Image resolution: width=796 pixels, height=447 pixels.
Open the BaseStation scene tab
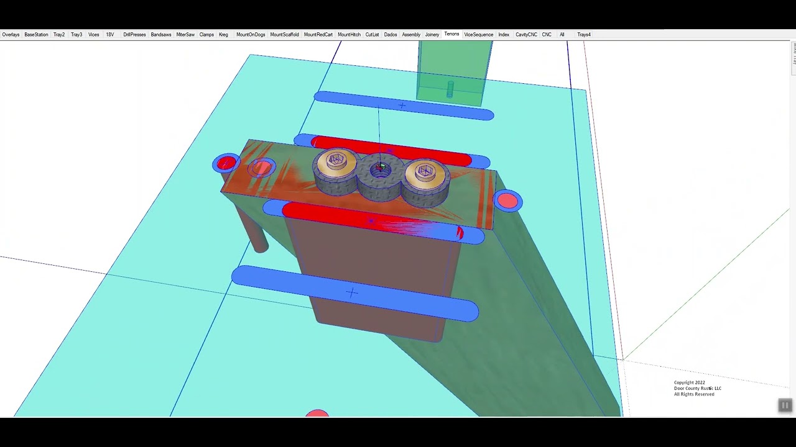click(x=36, y=35)
